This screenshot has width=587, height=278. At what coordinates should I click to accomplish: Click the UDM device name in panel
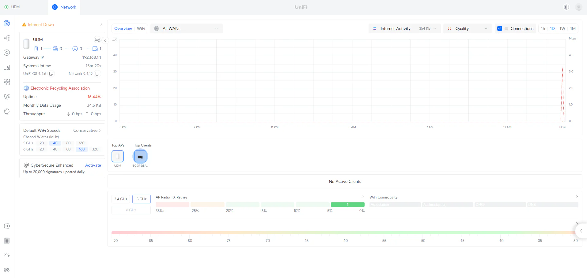pyautogui.click(x=38, y=39)
